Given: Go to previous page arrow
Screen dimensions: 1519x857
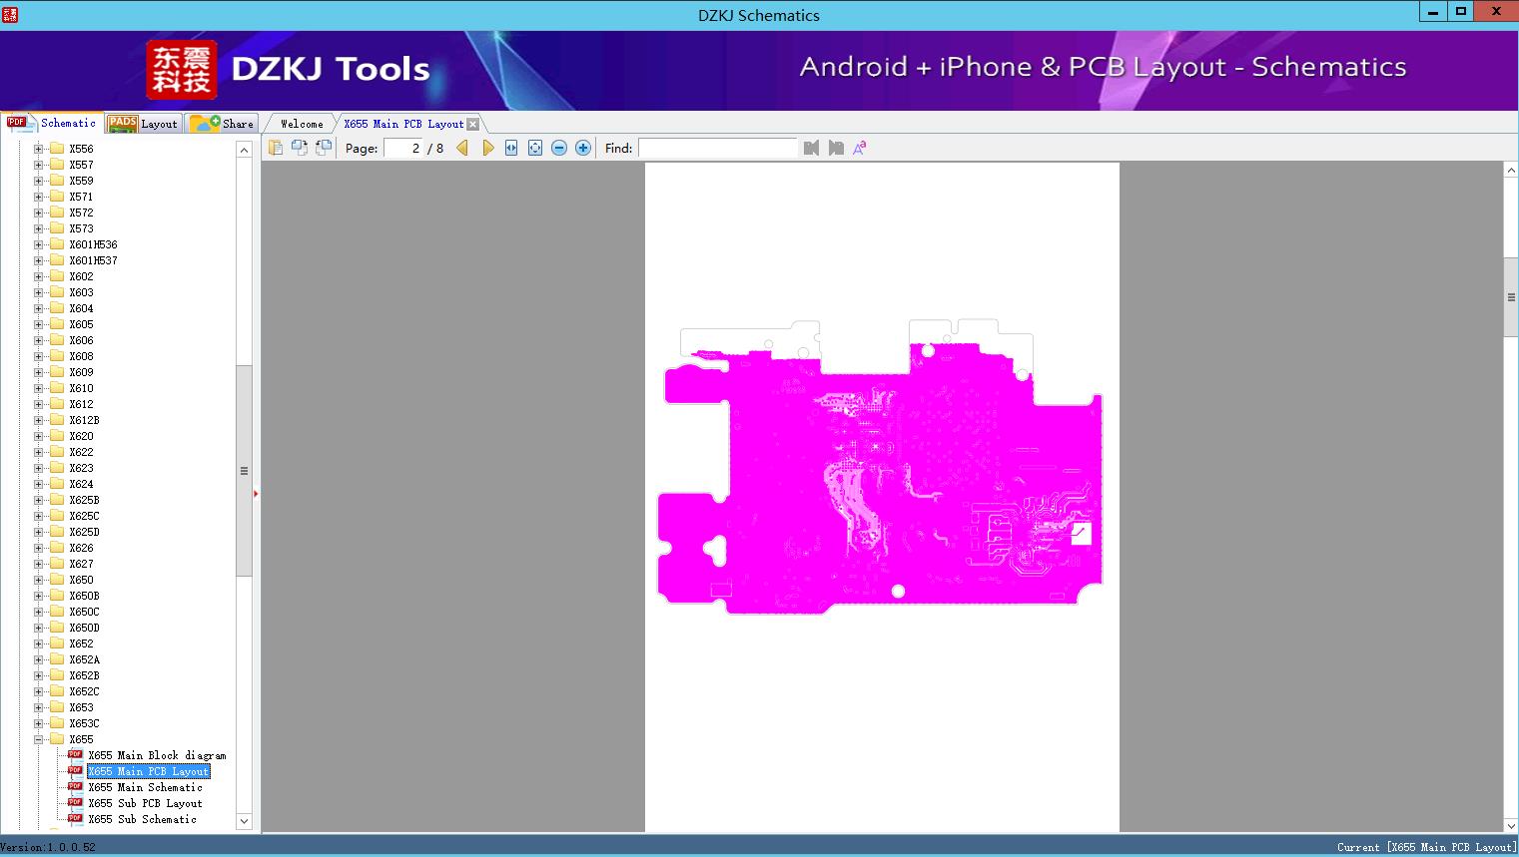Looking at the screenshot, I should [x=462, y=148].
